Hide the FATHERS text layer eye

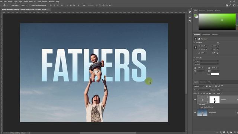[x=195, y=100]
